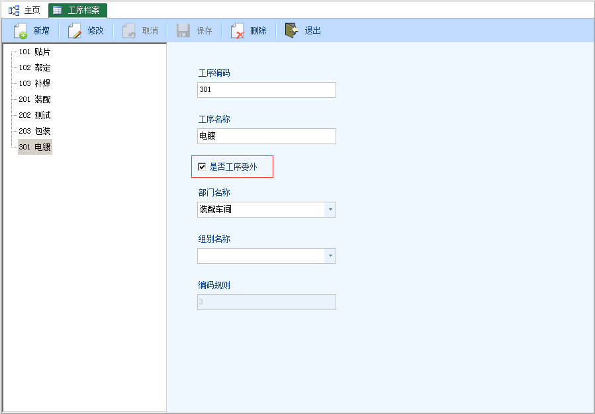Open the 部门名称 dropdown arrow
The image size is (595, 414).
point(330,210)
